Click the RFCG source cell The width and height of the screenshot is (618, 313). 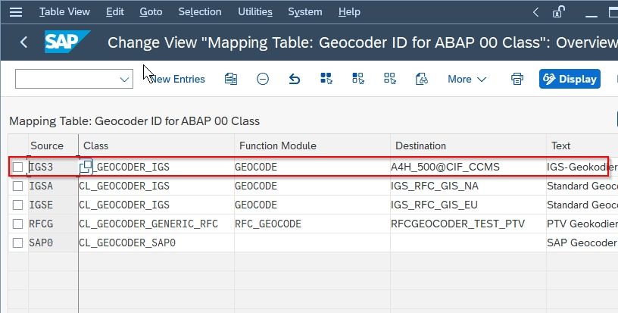click(x=53, y=224)
